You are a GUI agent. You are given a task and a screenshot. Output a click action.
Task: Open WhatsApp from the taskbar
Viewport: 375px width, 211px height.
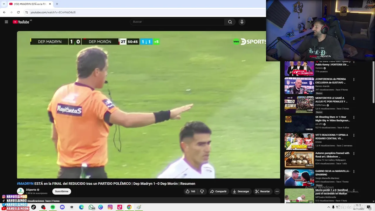91,207
